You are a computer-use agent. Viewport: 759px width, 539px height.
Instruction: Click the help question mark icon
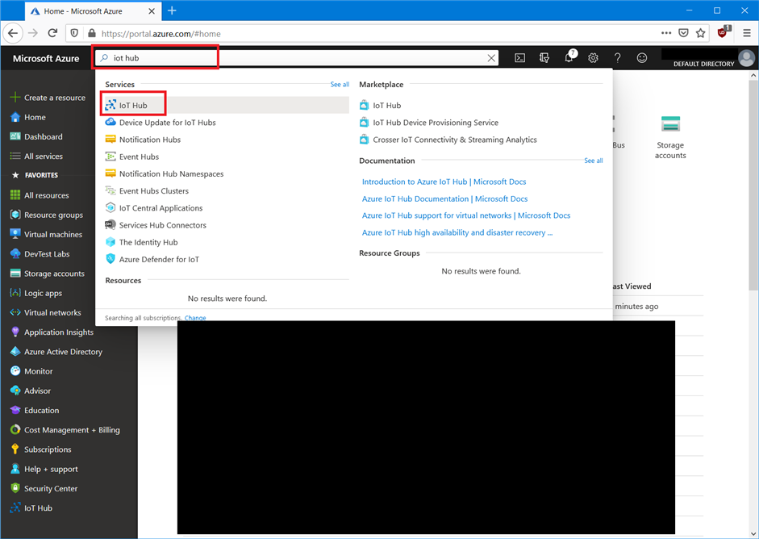pos(617,58)
